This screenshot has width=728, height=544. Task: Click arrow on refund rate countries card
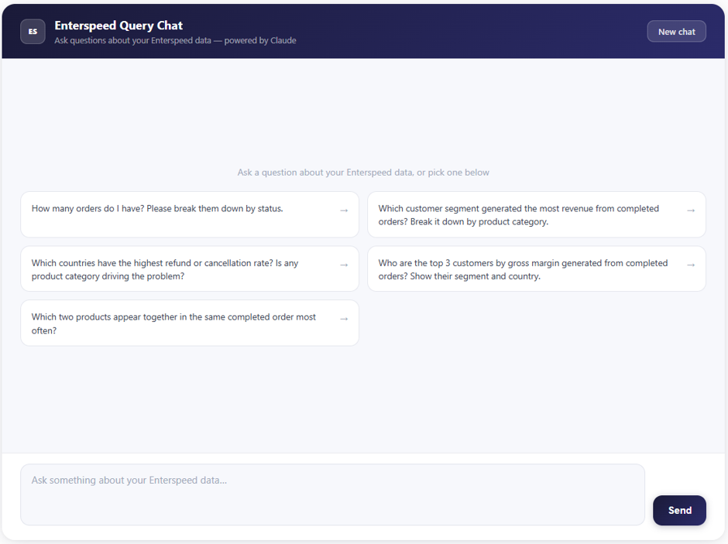344,265
